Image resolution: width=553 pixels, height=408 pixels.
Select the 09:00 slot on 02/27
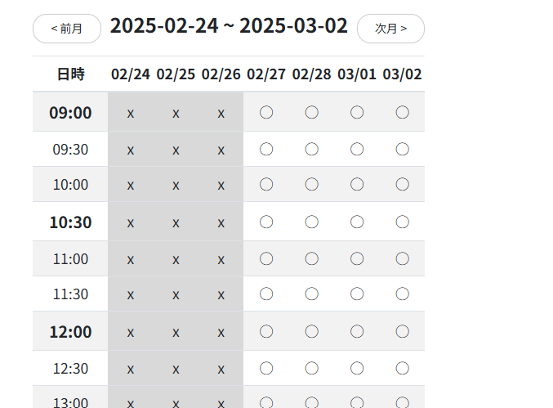266,113
